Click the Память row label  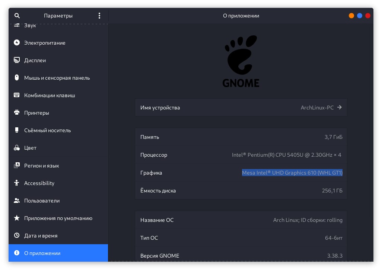tap(150, 137)
